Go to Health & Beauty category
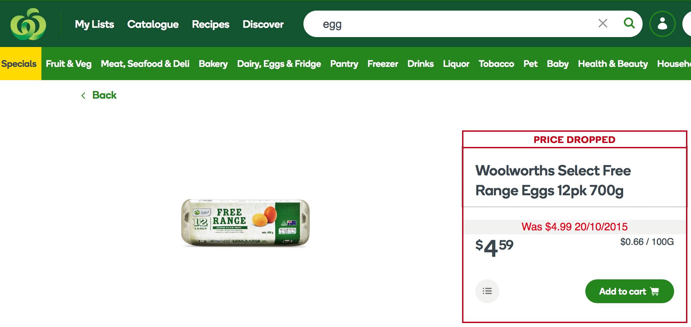This screenshot has height=327, width=691. pos(613,64)
